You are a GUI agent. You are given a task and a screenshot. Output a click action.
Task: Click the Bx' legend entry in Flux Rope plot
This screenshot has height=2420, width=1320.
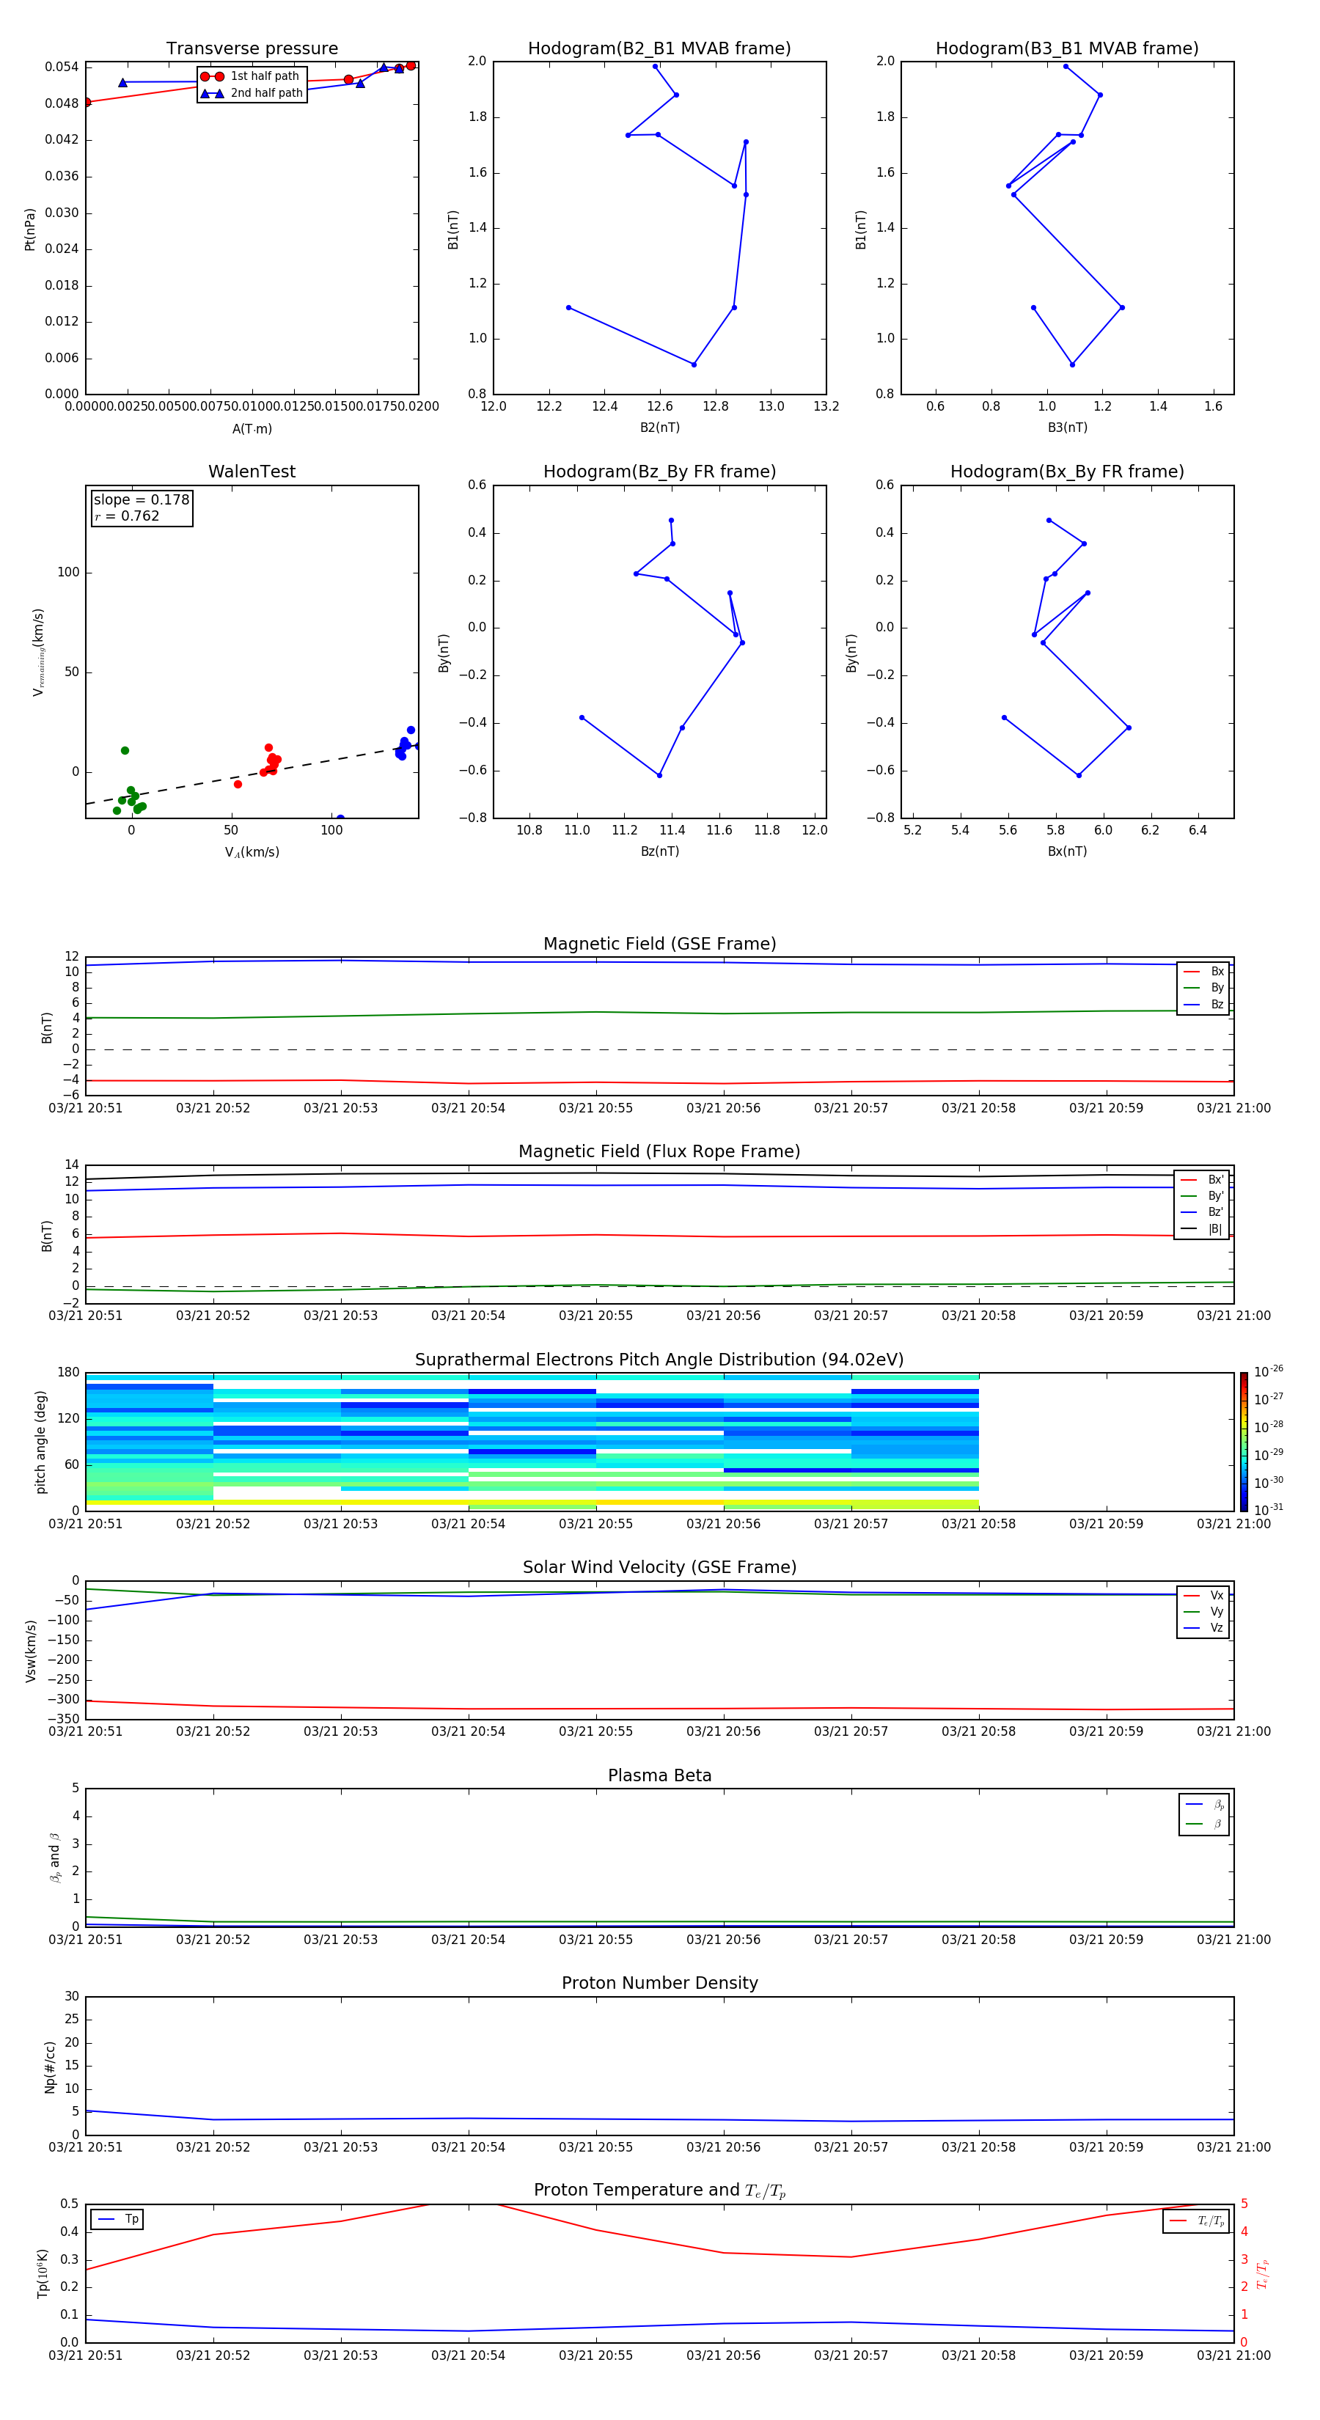1202,1180
